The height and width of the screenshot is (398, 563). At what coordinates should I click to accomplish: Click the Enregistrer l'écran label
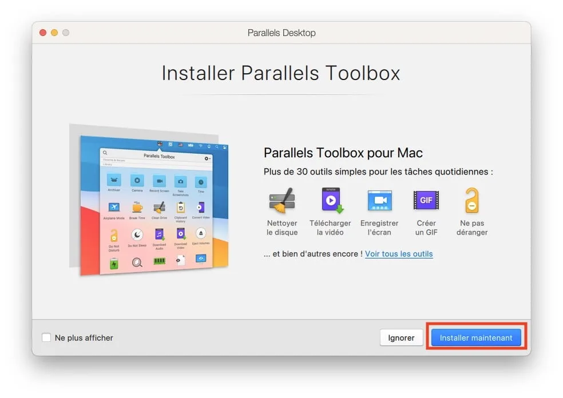tap(379, 228)
